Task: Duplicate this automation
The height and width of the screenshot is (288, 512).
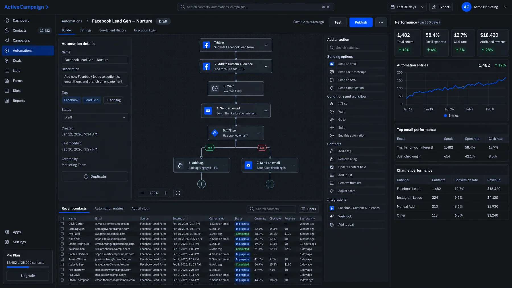Action: coord(95,176)
